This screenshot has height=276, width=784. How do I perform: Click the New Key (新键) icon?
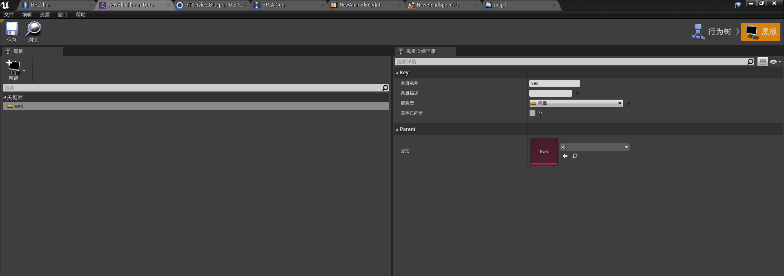(13, 69)
